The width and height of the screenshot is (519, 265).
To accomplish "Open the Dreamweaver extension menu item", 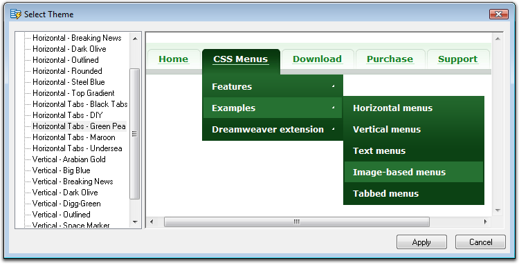I will pos(273,129).
